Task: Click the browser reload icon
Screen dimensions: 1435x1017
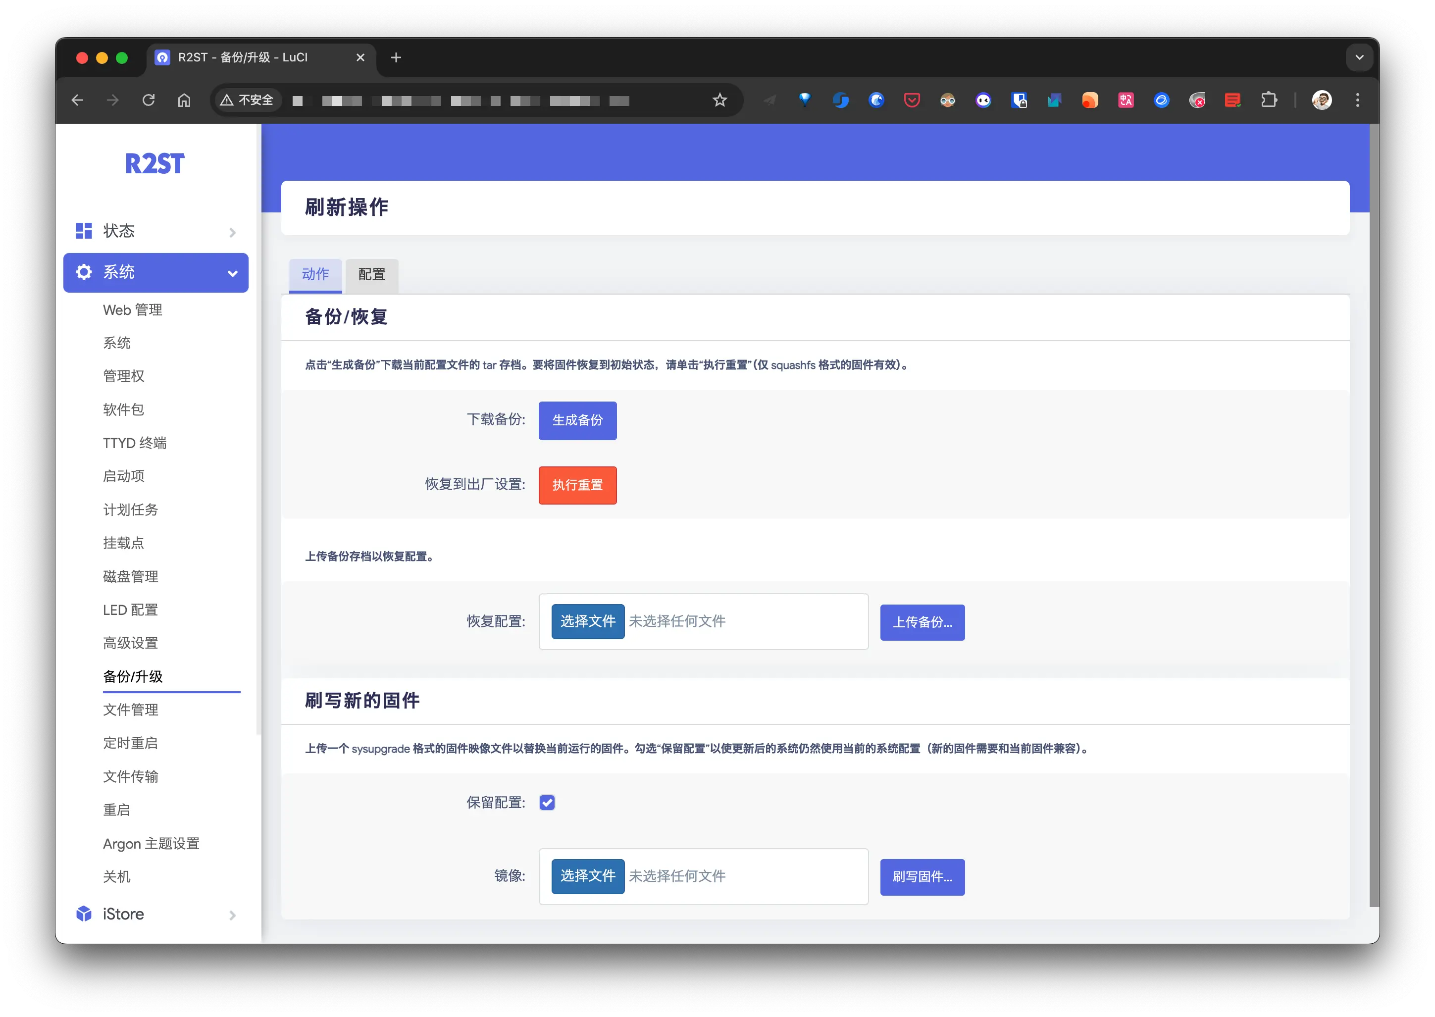Action: 149,100
